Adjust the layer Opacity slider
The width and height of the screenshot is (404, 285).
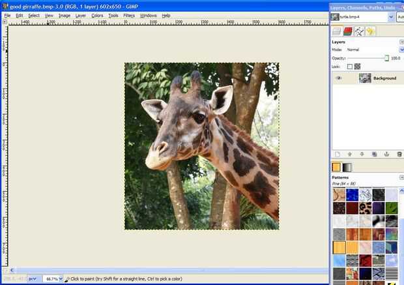(368, 58)
